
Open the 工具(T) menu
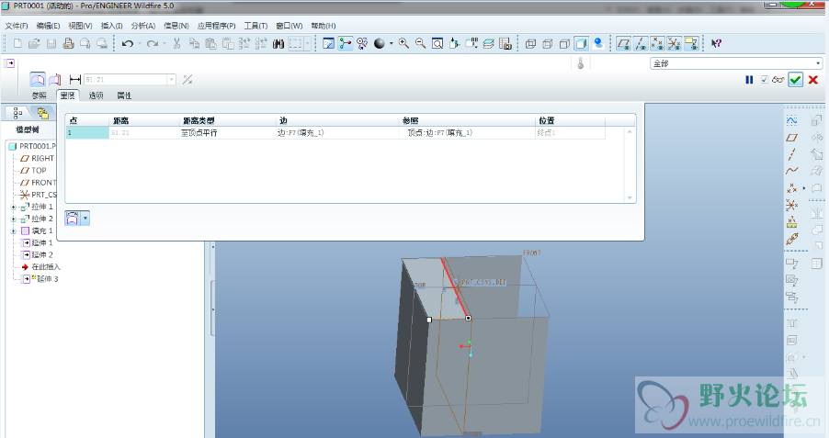click(256, 26)
